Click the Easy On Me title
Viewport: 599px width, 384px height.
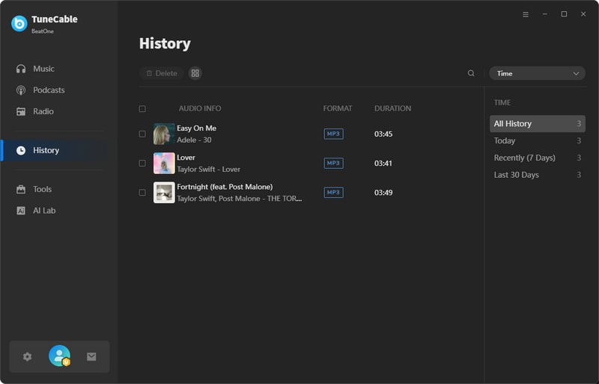click(x=196, y=128)
